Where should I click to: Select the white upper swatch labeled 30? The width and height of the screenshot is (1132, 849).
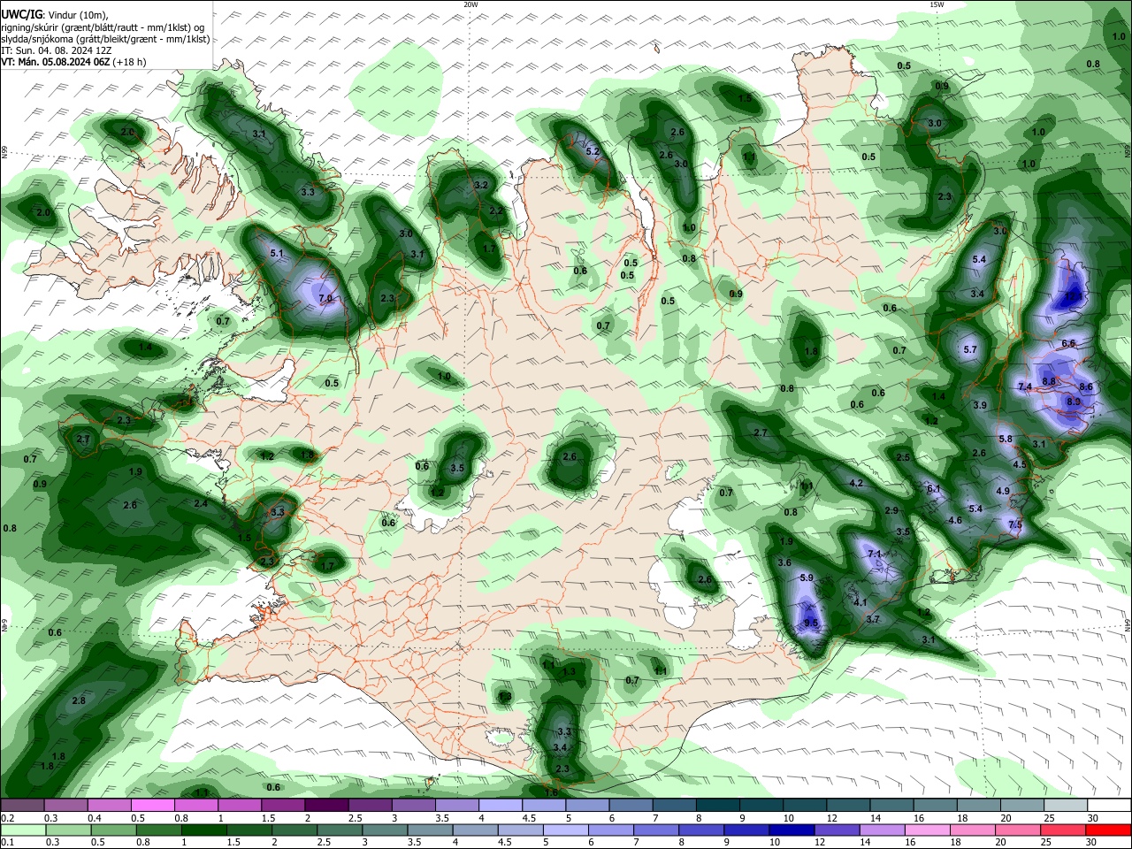point(1109,806)
